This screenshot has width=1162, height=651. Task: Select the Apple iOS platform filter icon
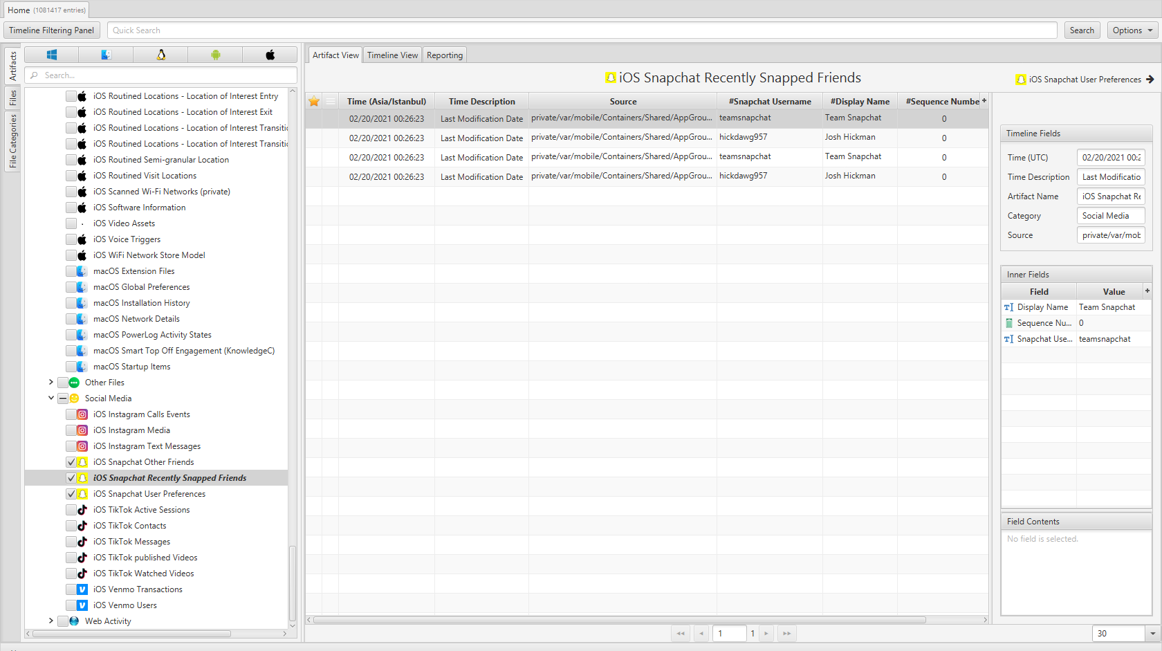270,55
